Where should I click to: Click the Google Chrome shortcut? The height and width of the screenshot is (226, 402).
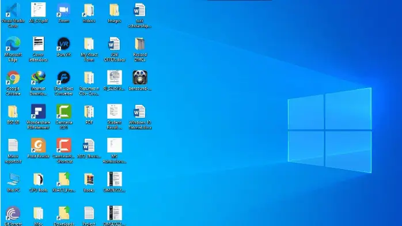[13, 78]
